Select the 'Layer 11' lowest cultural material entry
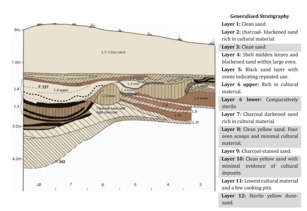Image resolution: width=307 pixels, height=211 pixels. pos(260,185)
